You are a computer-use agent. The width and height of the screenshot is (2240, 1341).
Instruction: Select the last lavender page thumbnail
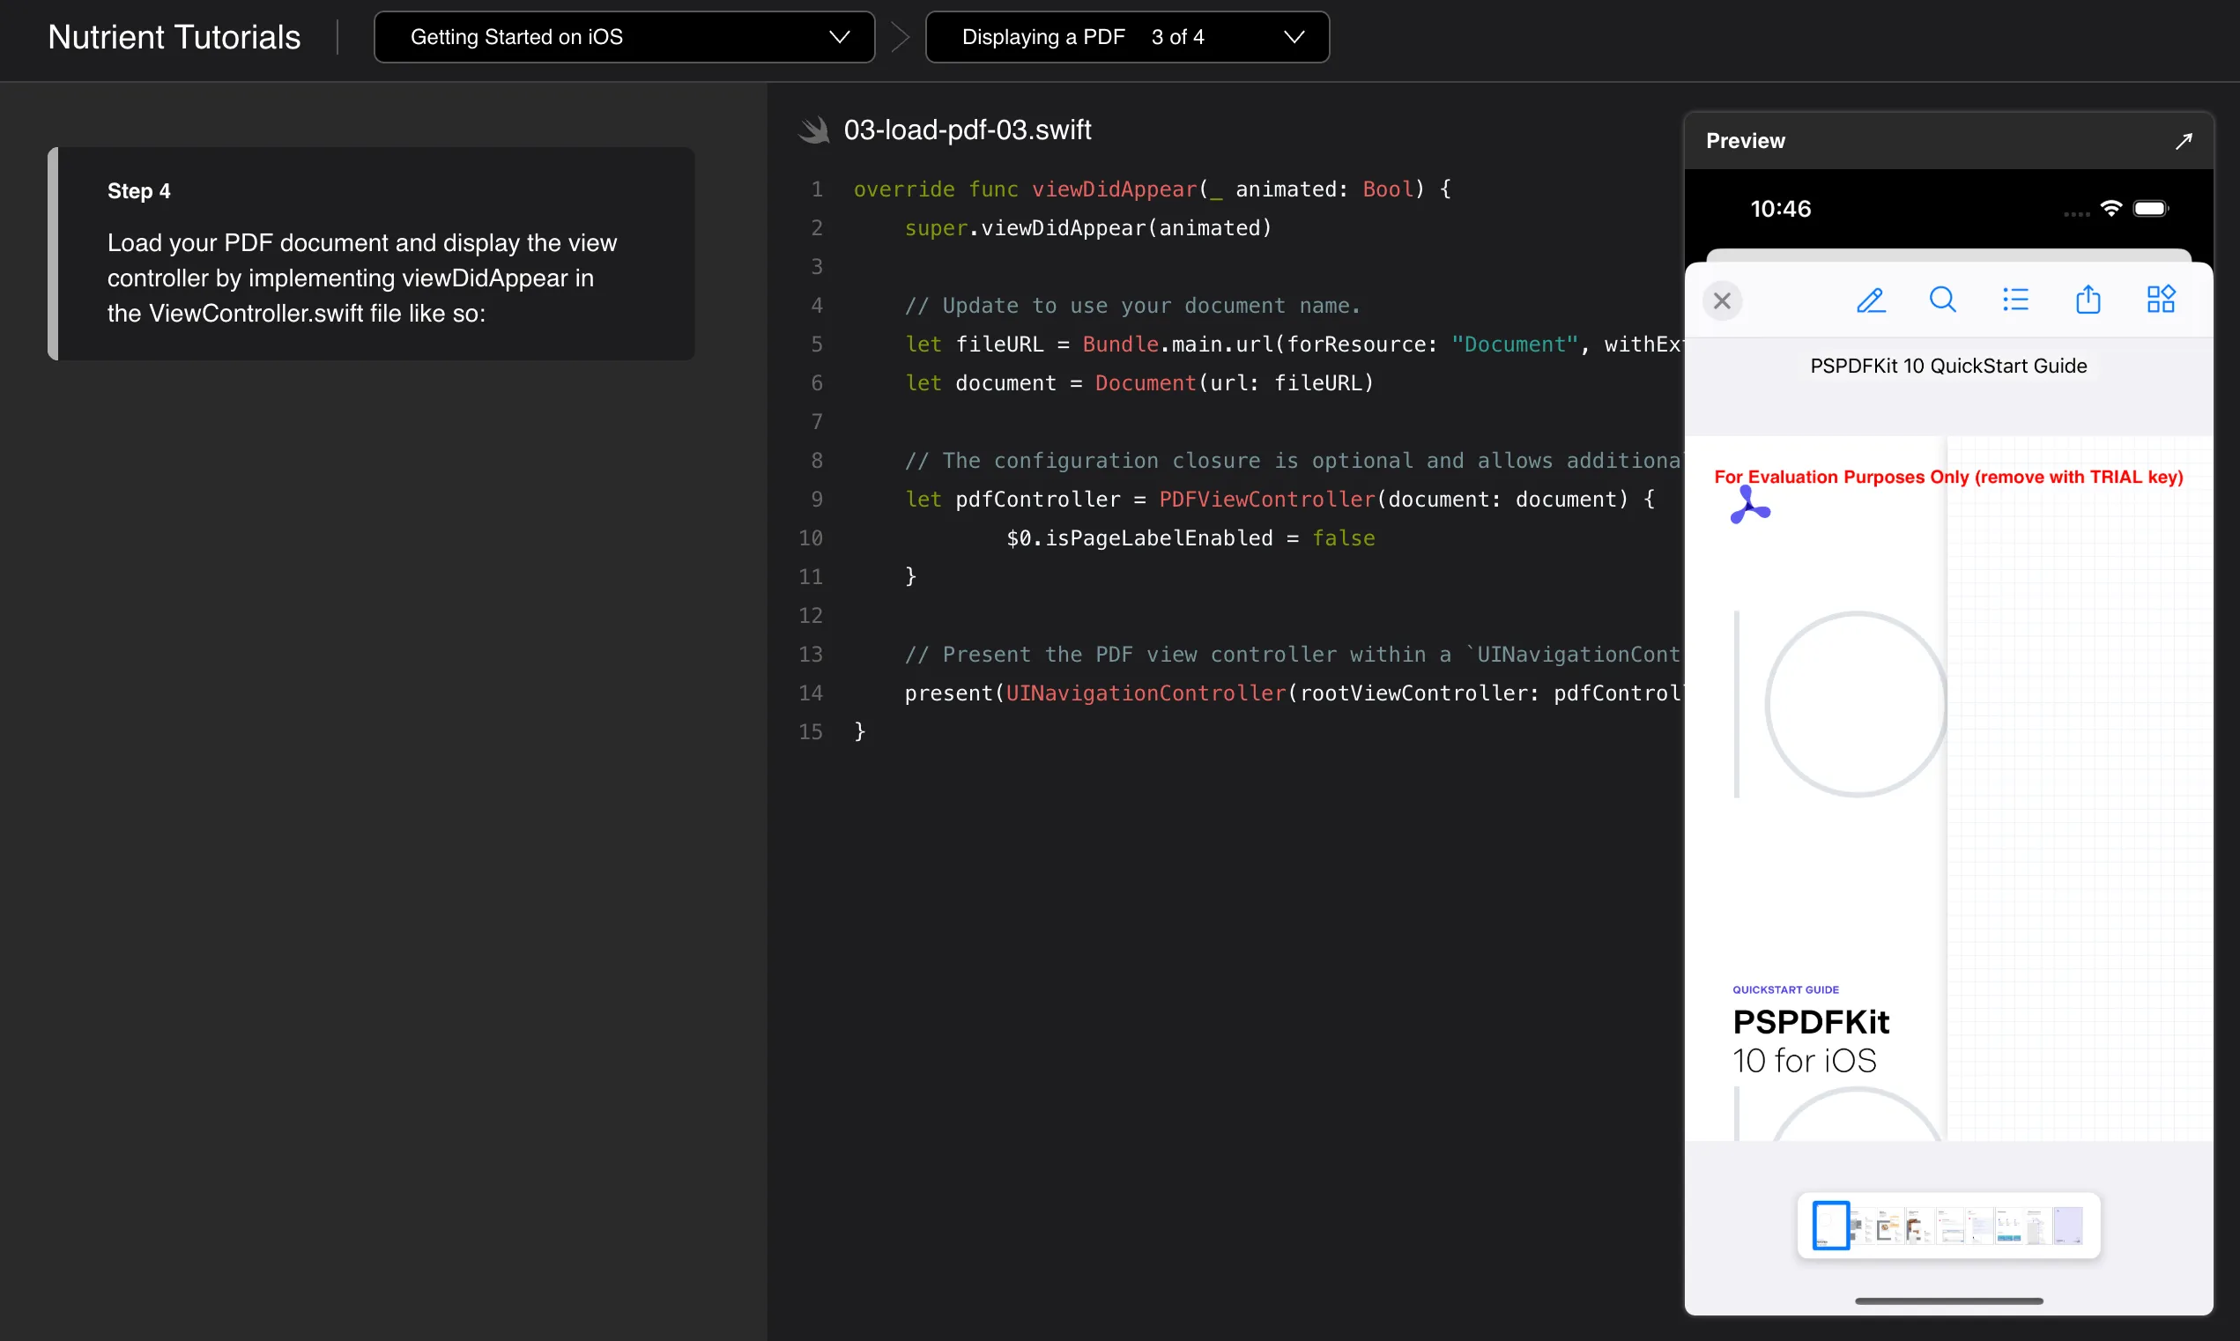point(2067,1226)
